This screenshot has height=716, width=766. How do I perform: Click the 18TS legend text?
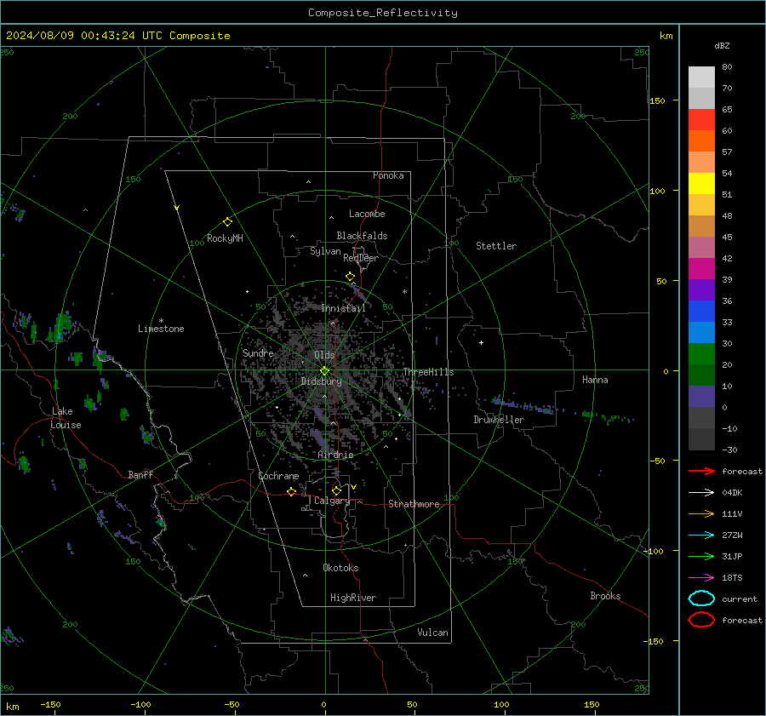point(732,578)
